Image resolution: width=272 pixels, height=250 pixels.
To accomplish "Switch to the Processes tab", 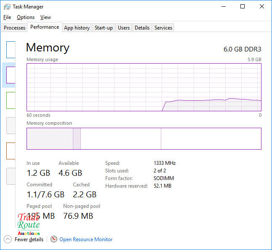I will pyautogui.click(x=15, y=28).
